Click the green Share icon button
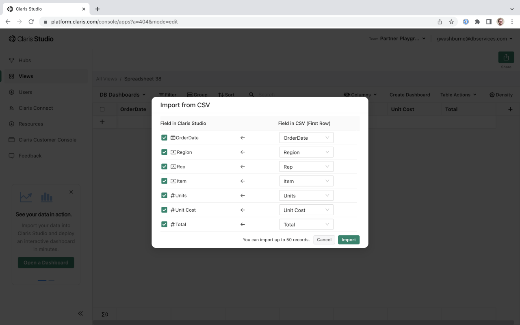Image resolution: width=520 pixels, height=325 pixels. [x=506, y=57]
